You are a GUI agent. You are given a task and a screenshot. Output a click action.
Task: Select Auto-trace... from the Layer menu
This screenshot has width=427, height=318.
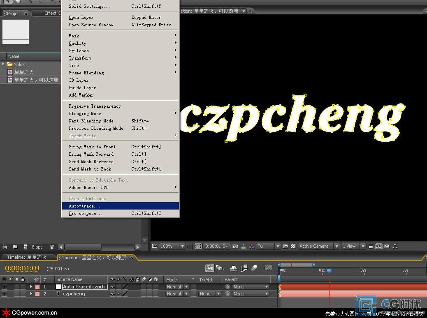point(121,206)
